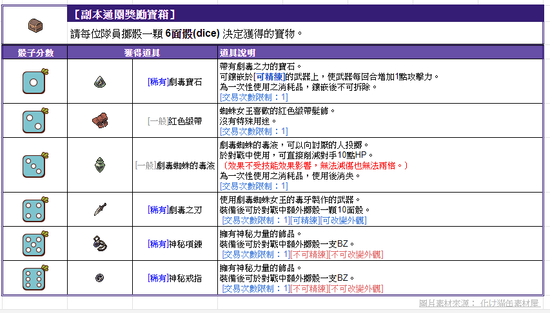
Task: Select the dice face showing six pips
Action: pos(35,278)
